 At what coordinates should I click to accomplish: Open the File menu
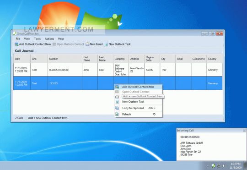pyautogui.click(x=18, y=38)
